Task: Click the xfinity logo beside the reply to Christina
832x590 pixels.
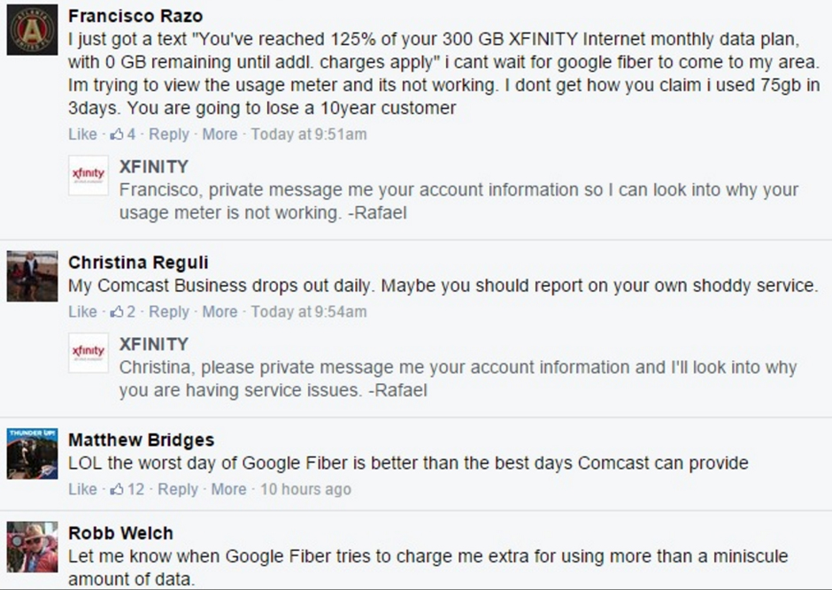Action: coord(88,353)
